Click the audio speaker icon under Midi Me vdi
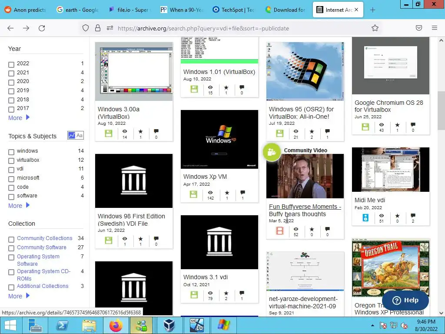445x334 pixels. pyautogui.click(x=365, y=218)
